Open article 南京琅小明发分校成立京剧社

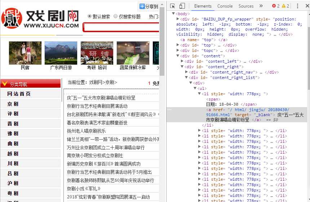(x=95, y=155)
